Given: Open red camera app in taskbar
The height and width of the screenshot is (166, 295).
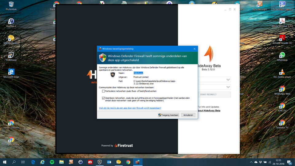Looking at the screenshot, I should point(90,162).
